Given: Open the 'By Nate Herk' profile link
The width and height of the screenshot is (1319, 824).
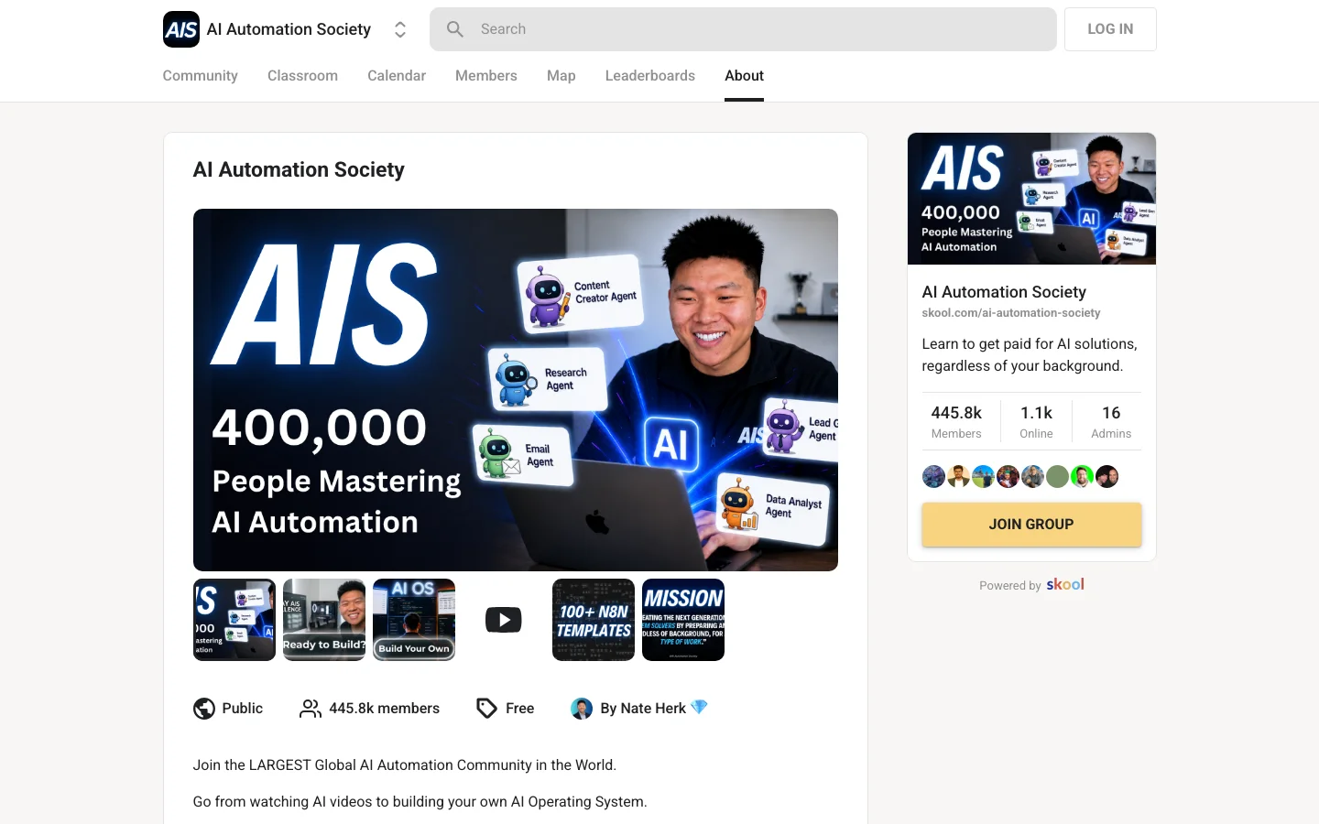Looking at the screenshot, I should click(643, 709).
